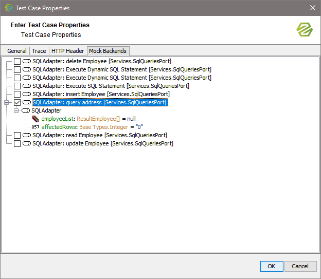This screenshot has height=279, width=321.
Task: Switch to the General tab
Action: coord(17,51)
